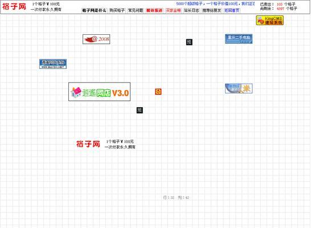The image size is (311, 228).
Task: Open the yellow KingCMS 建站系统 ad
Action: pyautogui.click(x=270, y=21)
